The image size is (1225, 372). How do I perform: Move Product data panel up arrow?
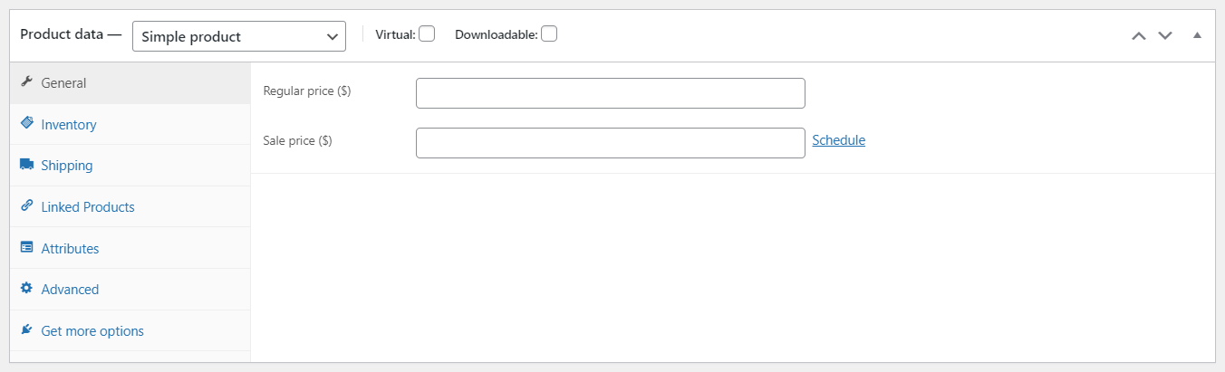pos(1139,35)
